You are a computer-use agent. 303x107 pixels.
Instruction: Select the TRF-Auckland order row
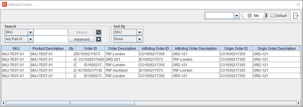[x=151, y=70]
